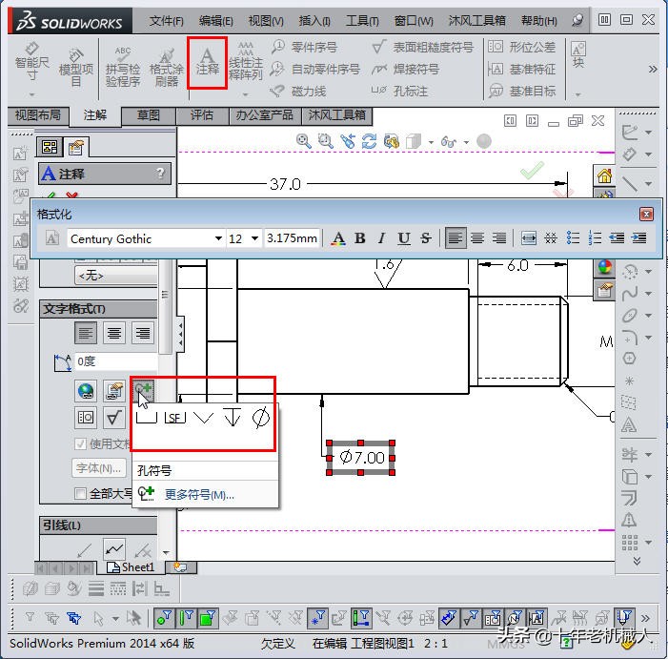This screenshot has height=659, width=668.
Task: Pick the depth symbol in the flyout
Action: coord(233,417)
